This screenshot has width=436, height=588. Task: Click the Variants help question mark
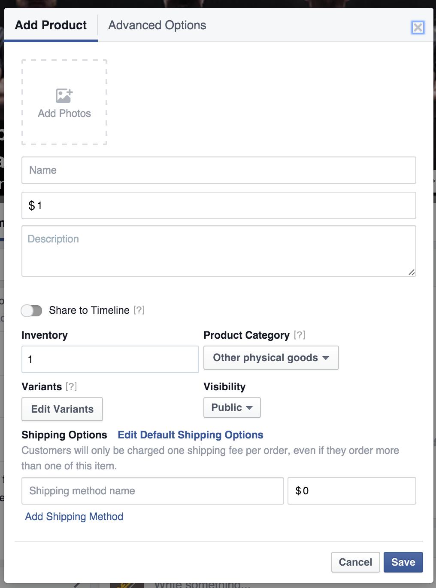point(71,386)
